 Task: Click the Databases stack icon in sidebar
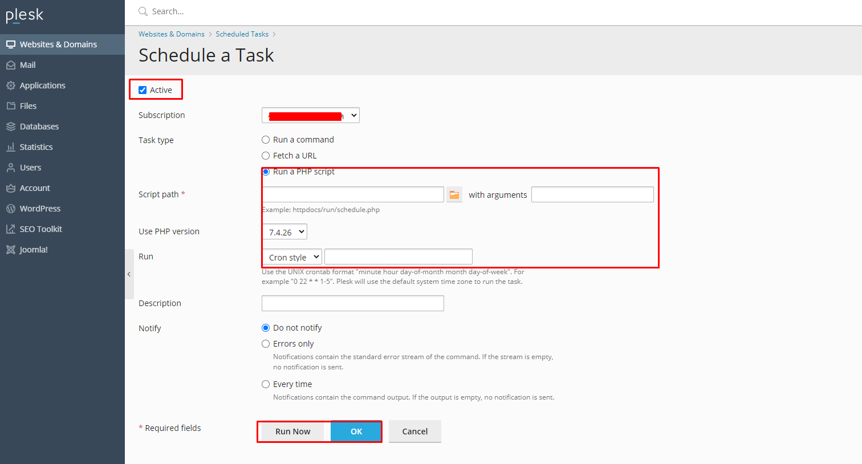pyautogui.click(x=10, y=127)
